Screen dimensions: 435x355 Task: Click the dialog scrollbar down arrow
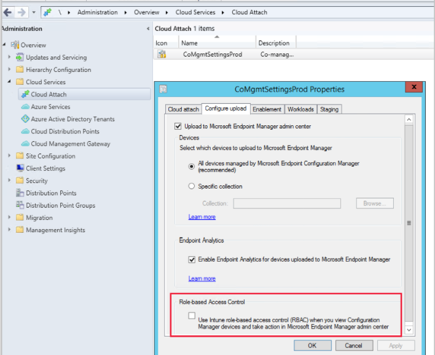[409, 330]
